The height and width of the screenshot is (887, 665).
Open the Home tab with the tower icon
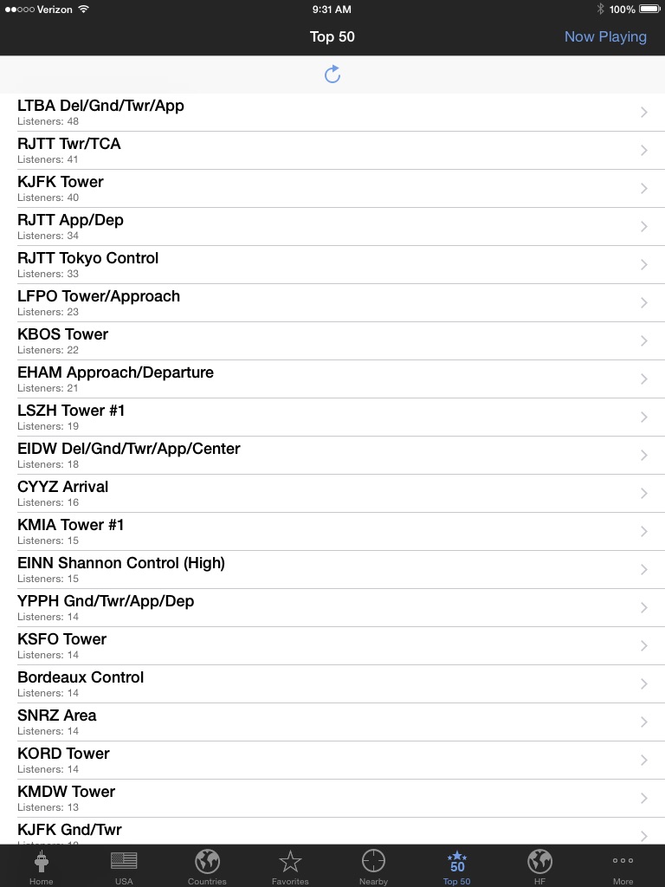point(42,862)
